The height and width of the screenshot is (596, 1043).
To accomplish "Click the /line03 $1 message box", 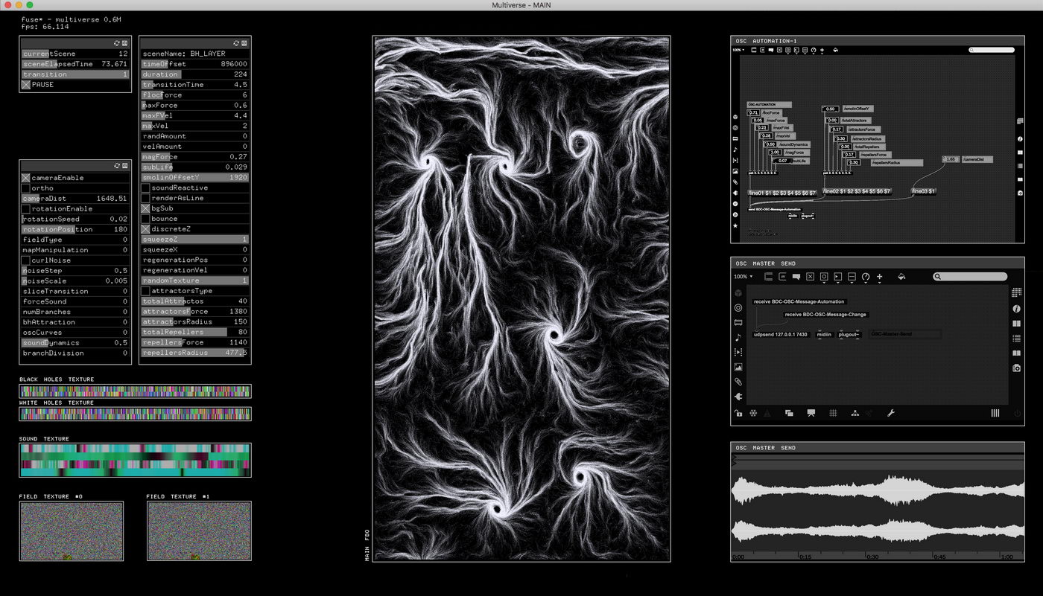I will [x=924, y=191].
